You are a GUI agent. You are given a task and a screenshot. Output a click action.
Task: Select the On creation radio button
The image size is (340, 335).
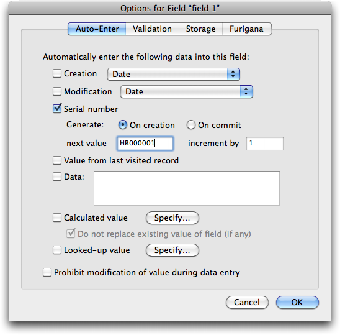[x=123, y=125]
